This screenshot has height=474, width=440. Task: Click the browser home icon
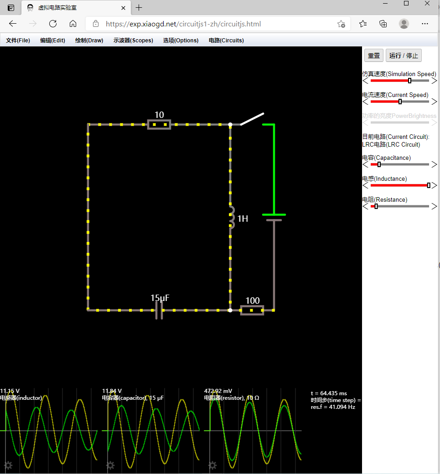[x=73, y=24]
